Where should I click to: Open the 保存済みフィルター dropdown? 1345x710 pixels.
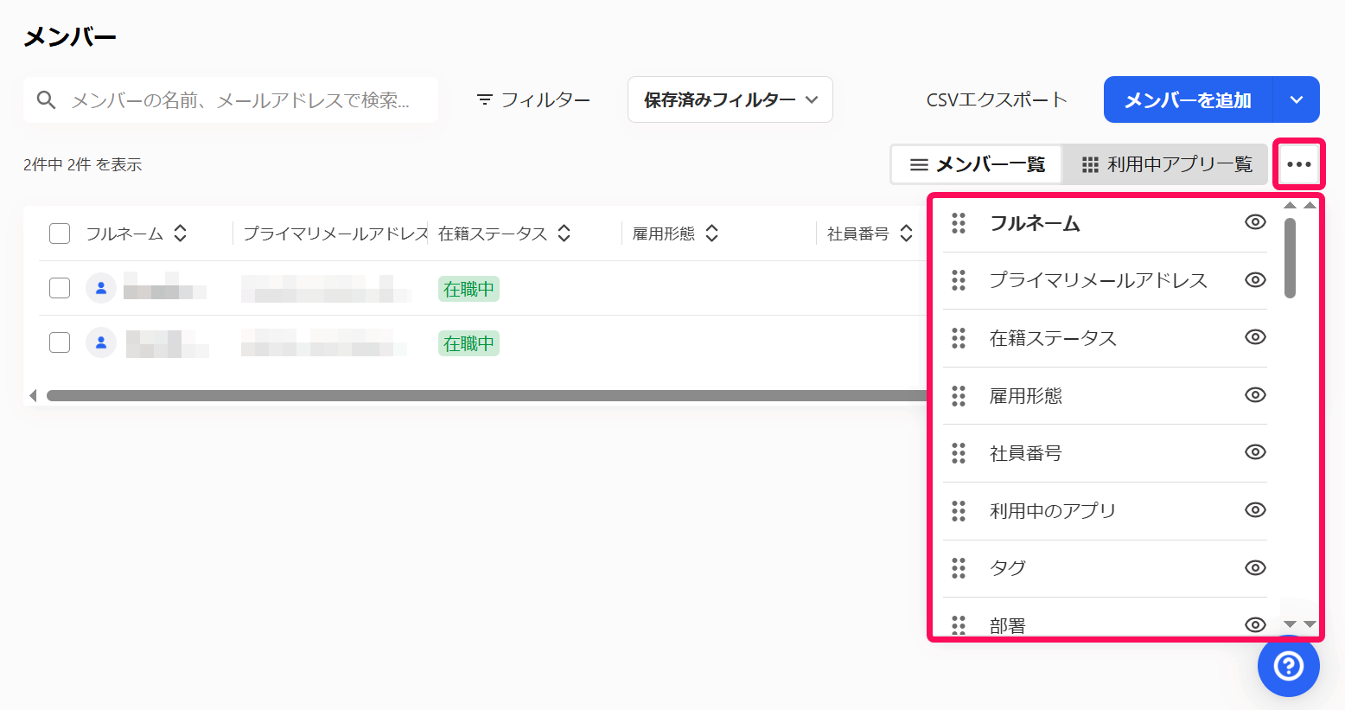click(x=730, y=99)
